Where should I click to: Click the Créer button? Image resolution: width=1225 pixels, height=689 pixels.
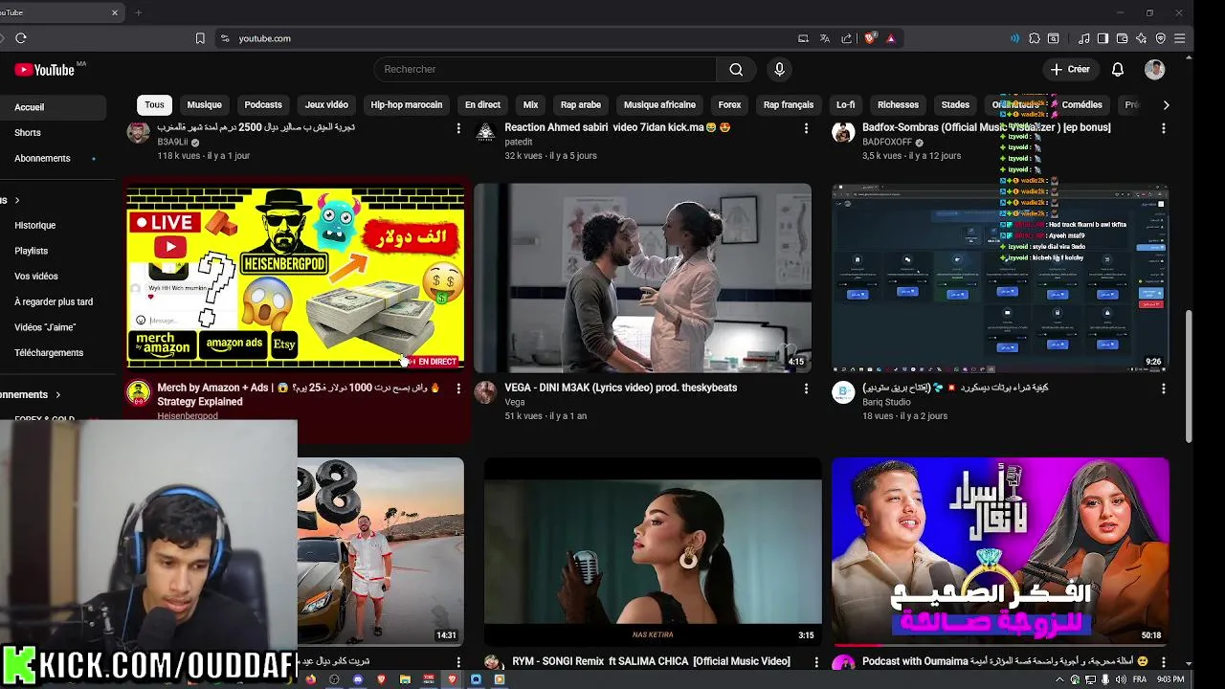(x=1070, y=69)
